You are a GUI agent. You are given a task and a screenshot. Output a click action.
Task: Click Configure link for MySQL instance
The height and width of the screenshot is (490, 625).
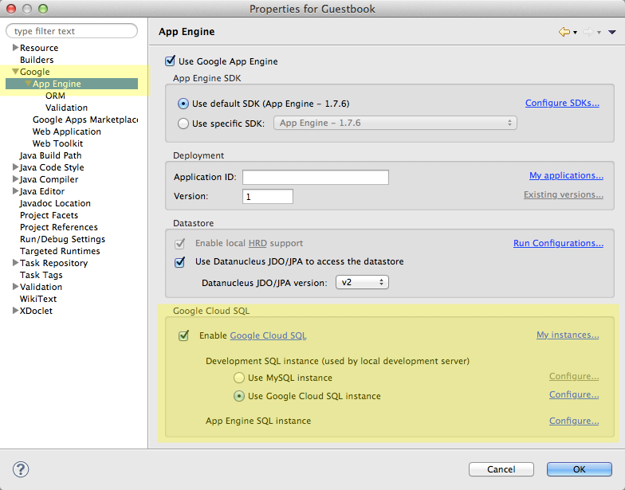(574, 376)
